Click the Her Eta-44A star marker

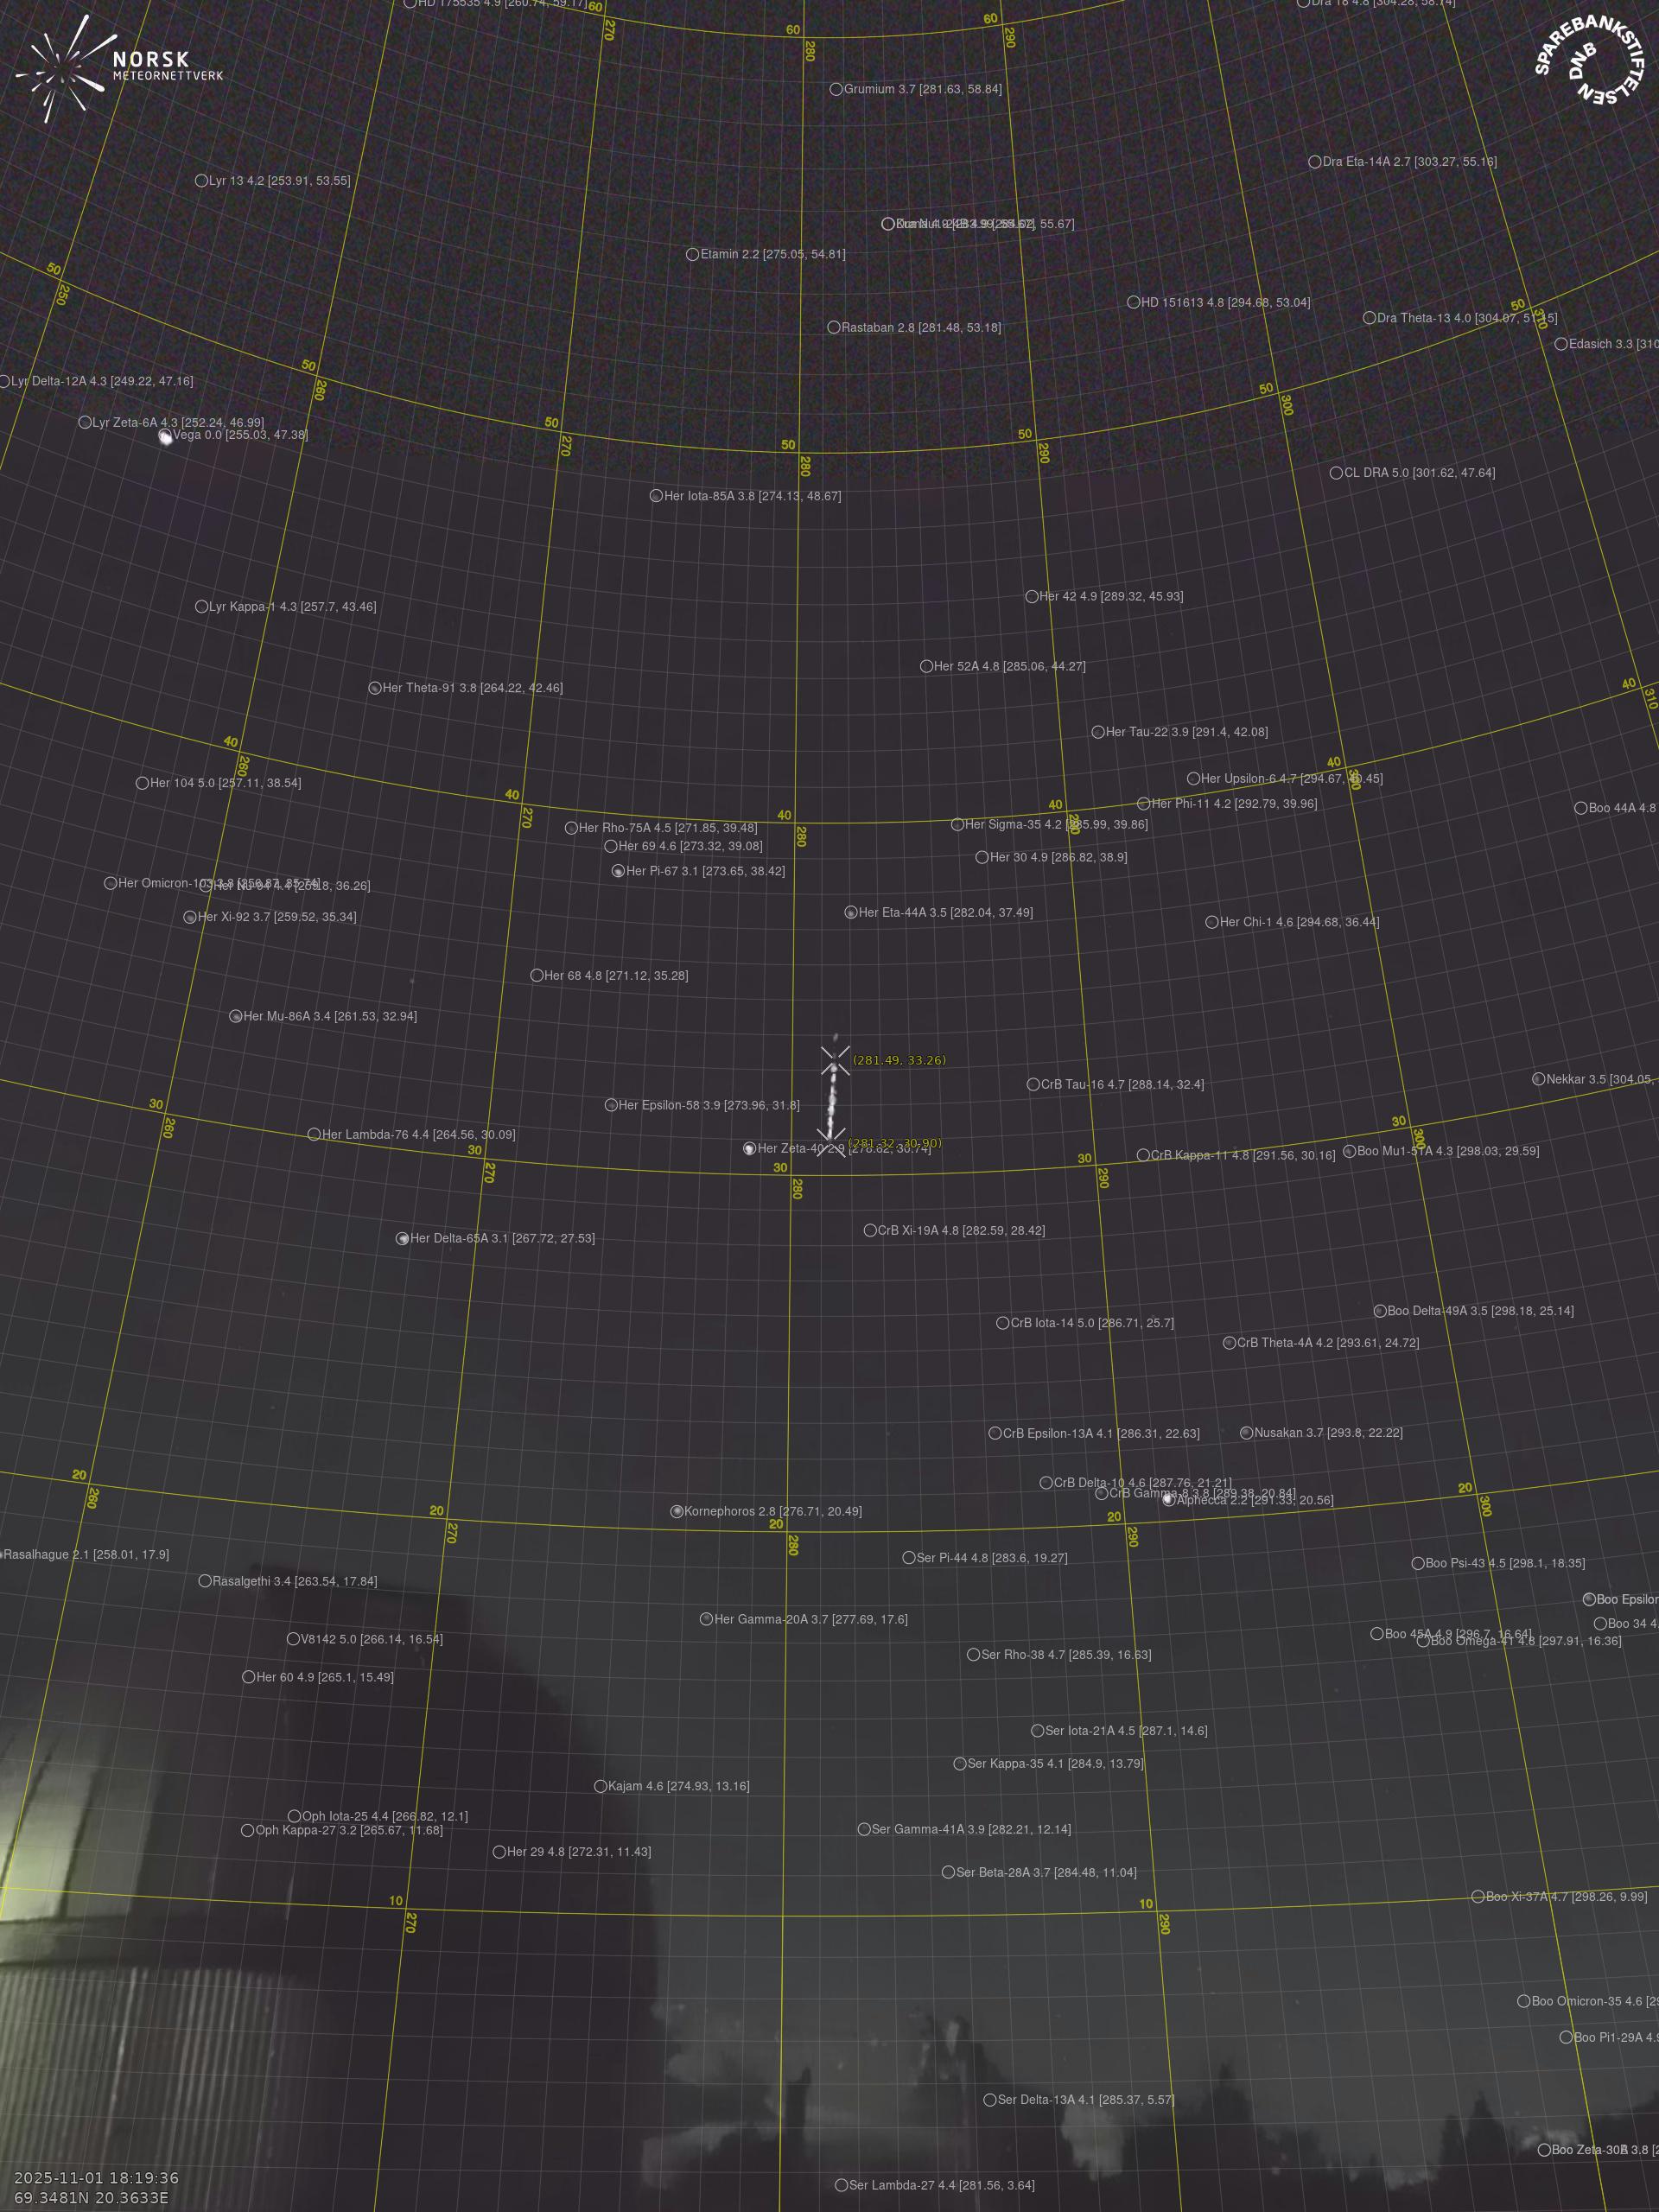851,913
